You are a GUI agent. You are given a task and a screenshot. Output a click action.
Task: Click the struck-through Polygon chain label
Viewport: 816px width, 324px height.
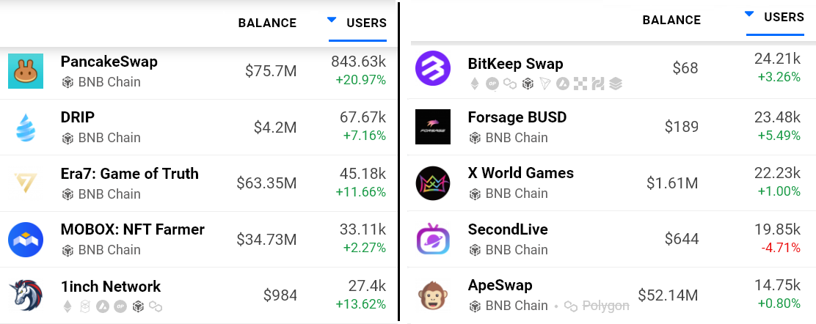(603, 306)
